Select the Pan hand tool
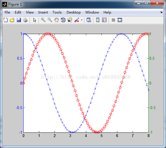This screenshot has height=148, width=166. tap(56, 20)
